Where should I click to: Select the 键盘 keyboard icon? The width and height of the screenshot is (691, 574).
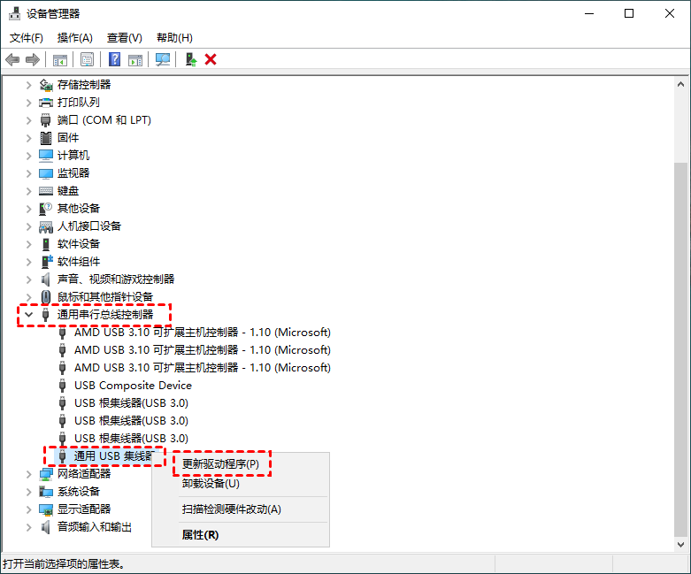[46, 191]
